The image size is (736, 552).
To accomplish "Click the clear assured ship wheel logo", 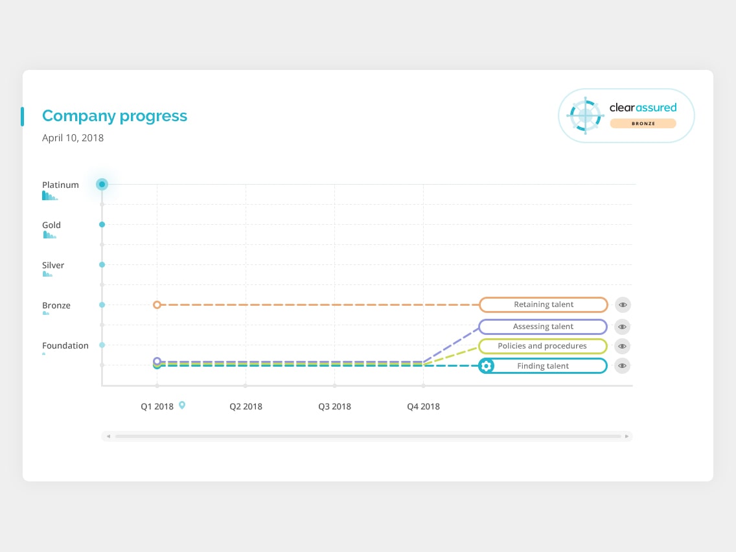I will (x=585, y=115).
